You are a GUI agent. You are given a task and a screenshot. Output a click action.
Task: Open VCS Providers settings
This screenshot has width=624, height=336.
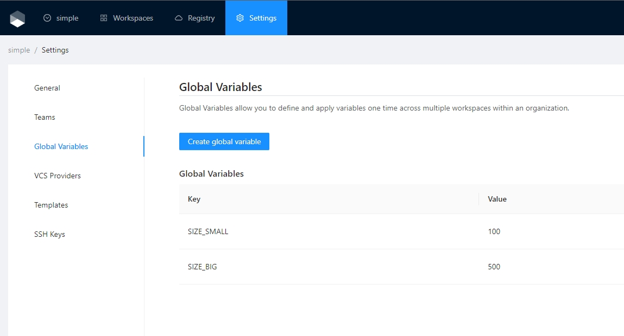pos(57,176)
